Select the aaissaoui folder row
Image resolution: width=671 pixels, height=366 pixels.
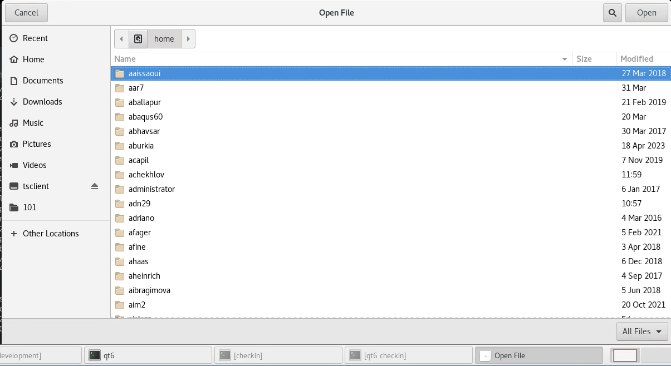[x=391, y=73]
